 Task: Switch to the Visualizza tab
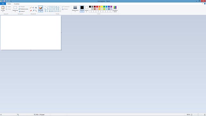pyautogui.click(x=16, y=4)
